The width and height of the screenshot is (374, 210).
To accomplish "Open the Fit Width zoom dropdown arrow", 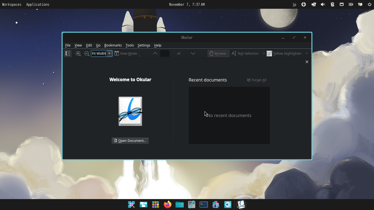I will click(109, 53).
